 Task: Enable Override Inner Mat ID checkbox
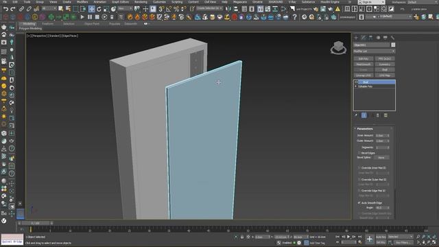click(x=359, y=167)
